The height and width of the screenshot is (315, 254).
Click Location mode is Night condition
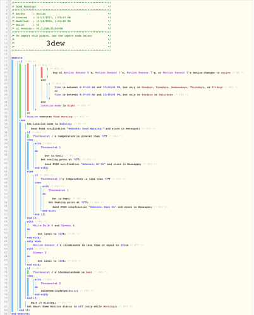[x=58, y=106]
